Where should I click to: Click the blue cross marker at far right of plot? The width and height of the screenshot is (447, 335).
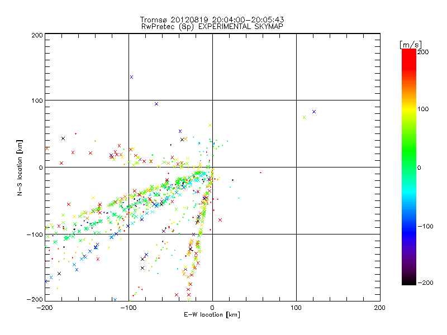pyautogui.click(x=314, y=112)
